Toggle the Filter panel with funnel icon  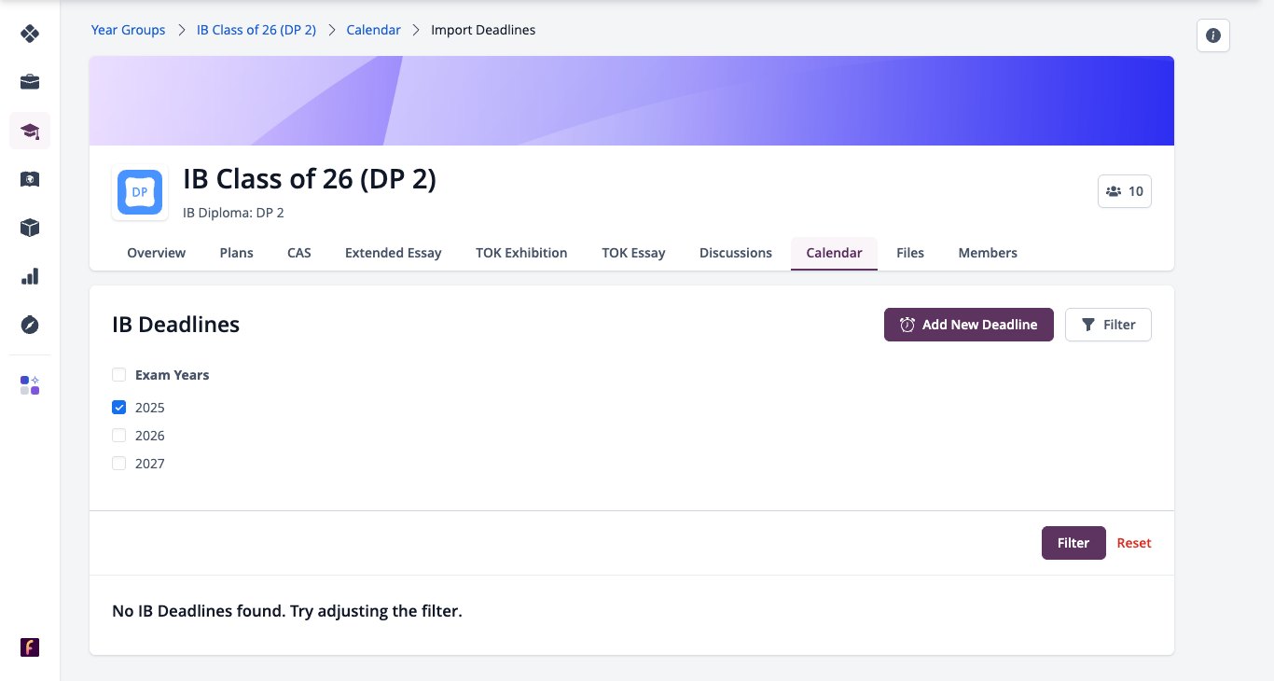(x=1108, y=325)
